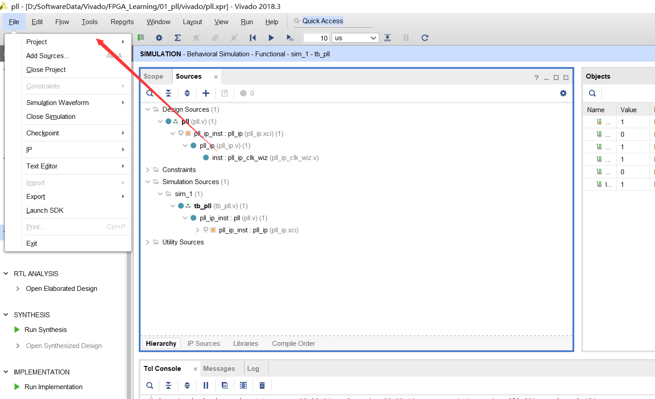Switch to the Messages tab

click(219, 369)
